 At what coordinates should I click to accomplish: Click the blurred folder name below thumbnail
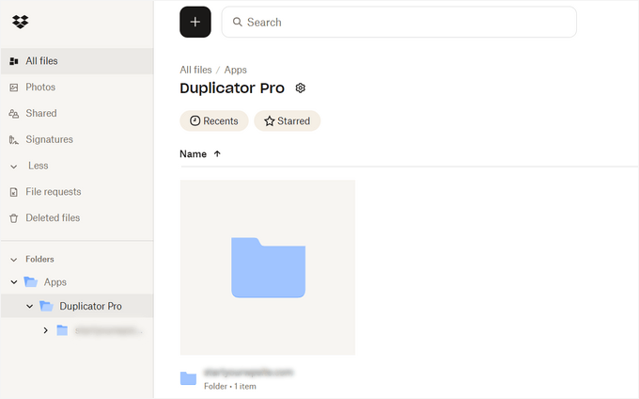coord(248,372)
